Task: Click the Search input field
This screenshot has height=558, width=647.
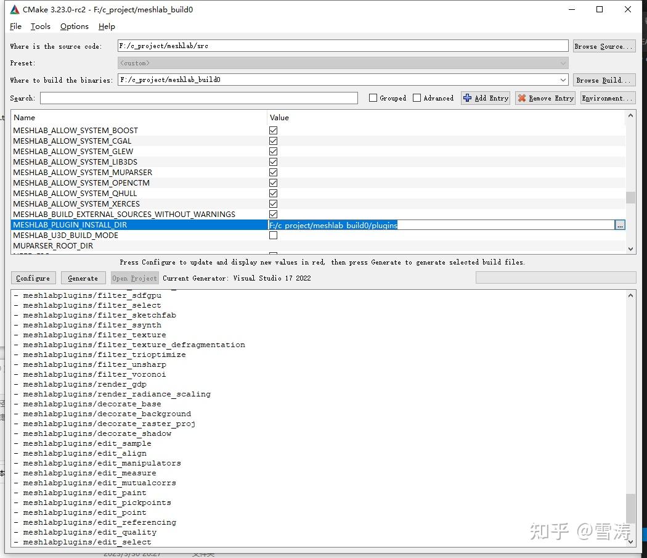Action: click(x=199, y=98)
